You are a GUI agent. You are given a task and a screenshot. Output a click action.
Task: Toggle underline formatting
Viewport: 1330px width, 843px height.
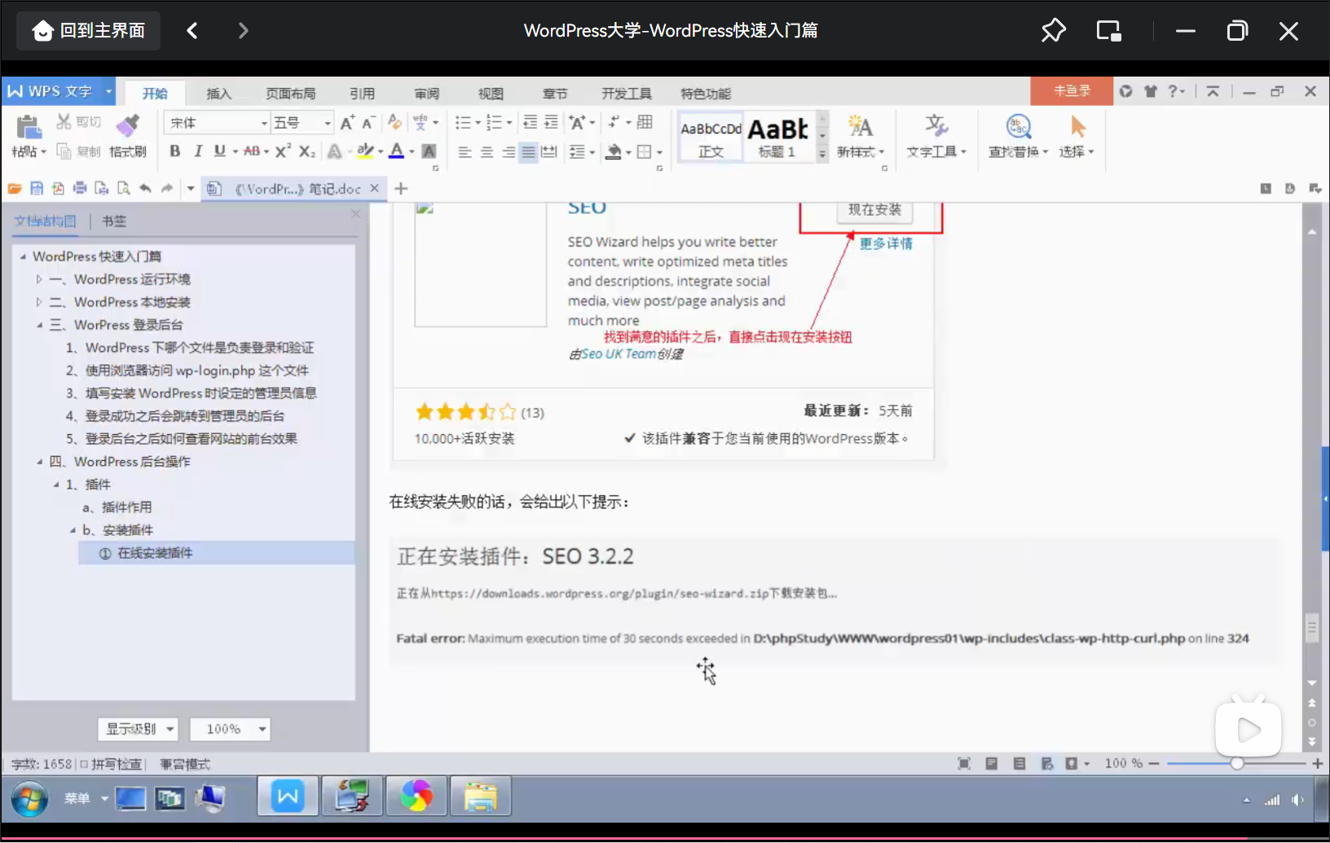pyautogui.click(x=219, y=151)
